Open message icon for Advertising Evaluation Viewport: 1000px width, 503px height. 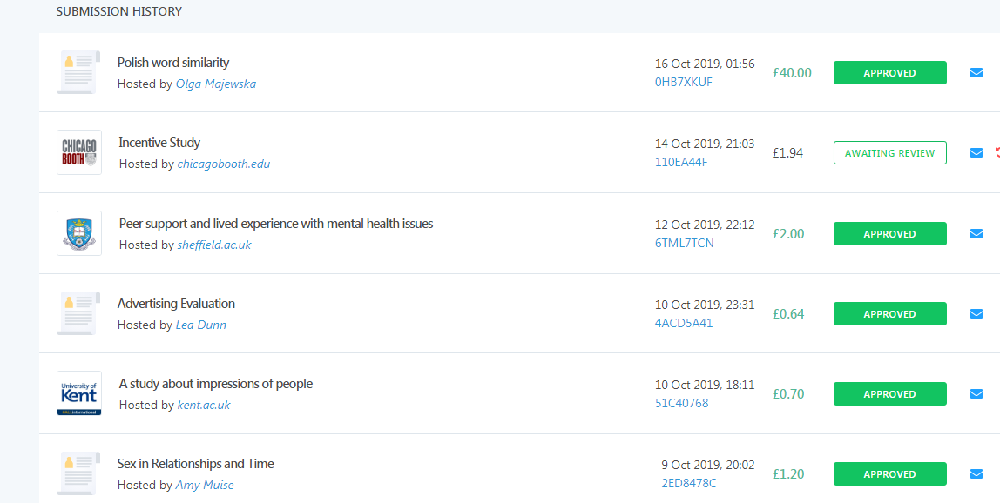click(976, 313)
